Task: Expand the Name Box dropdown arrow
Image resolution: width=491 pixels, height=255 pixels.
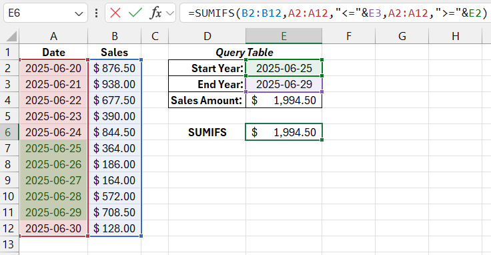Action: point(79,13)
